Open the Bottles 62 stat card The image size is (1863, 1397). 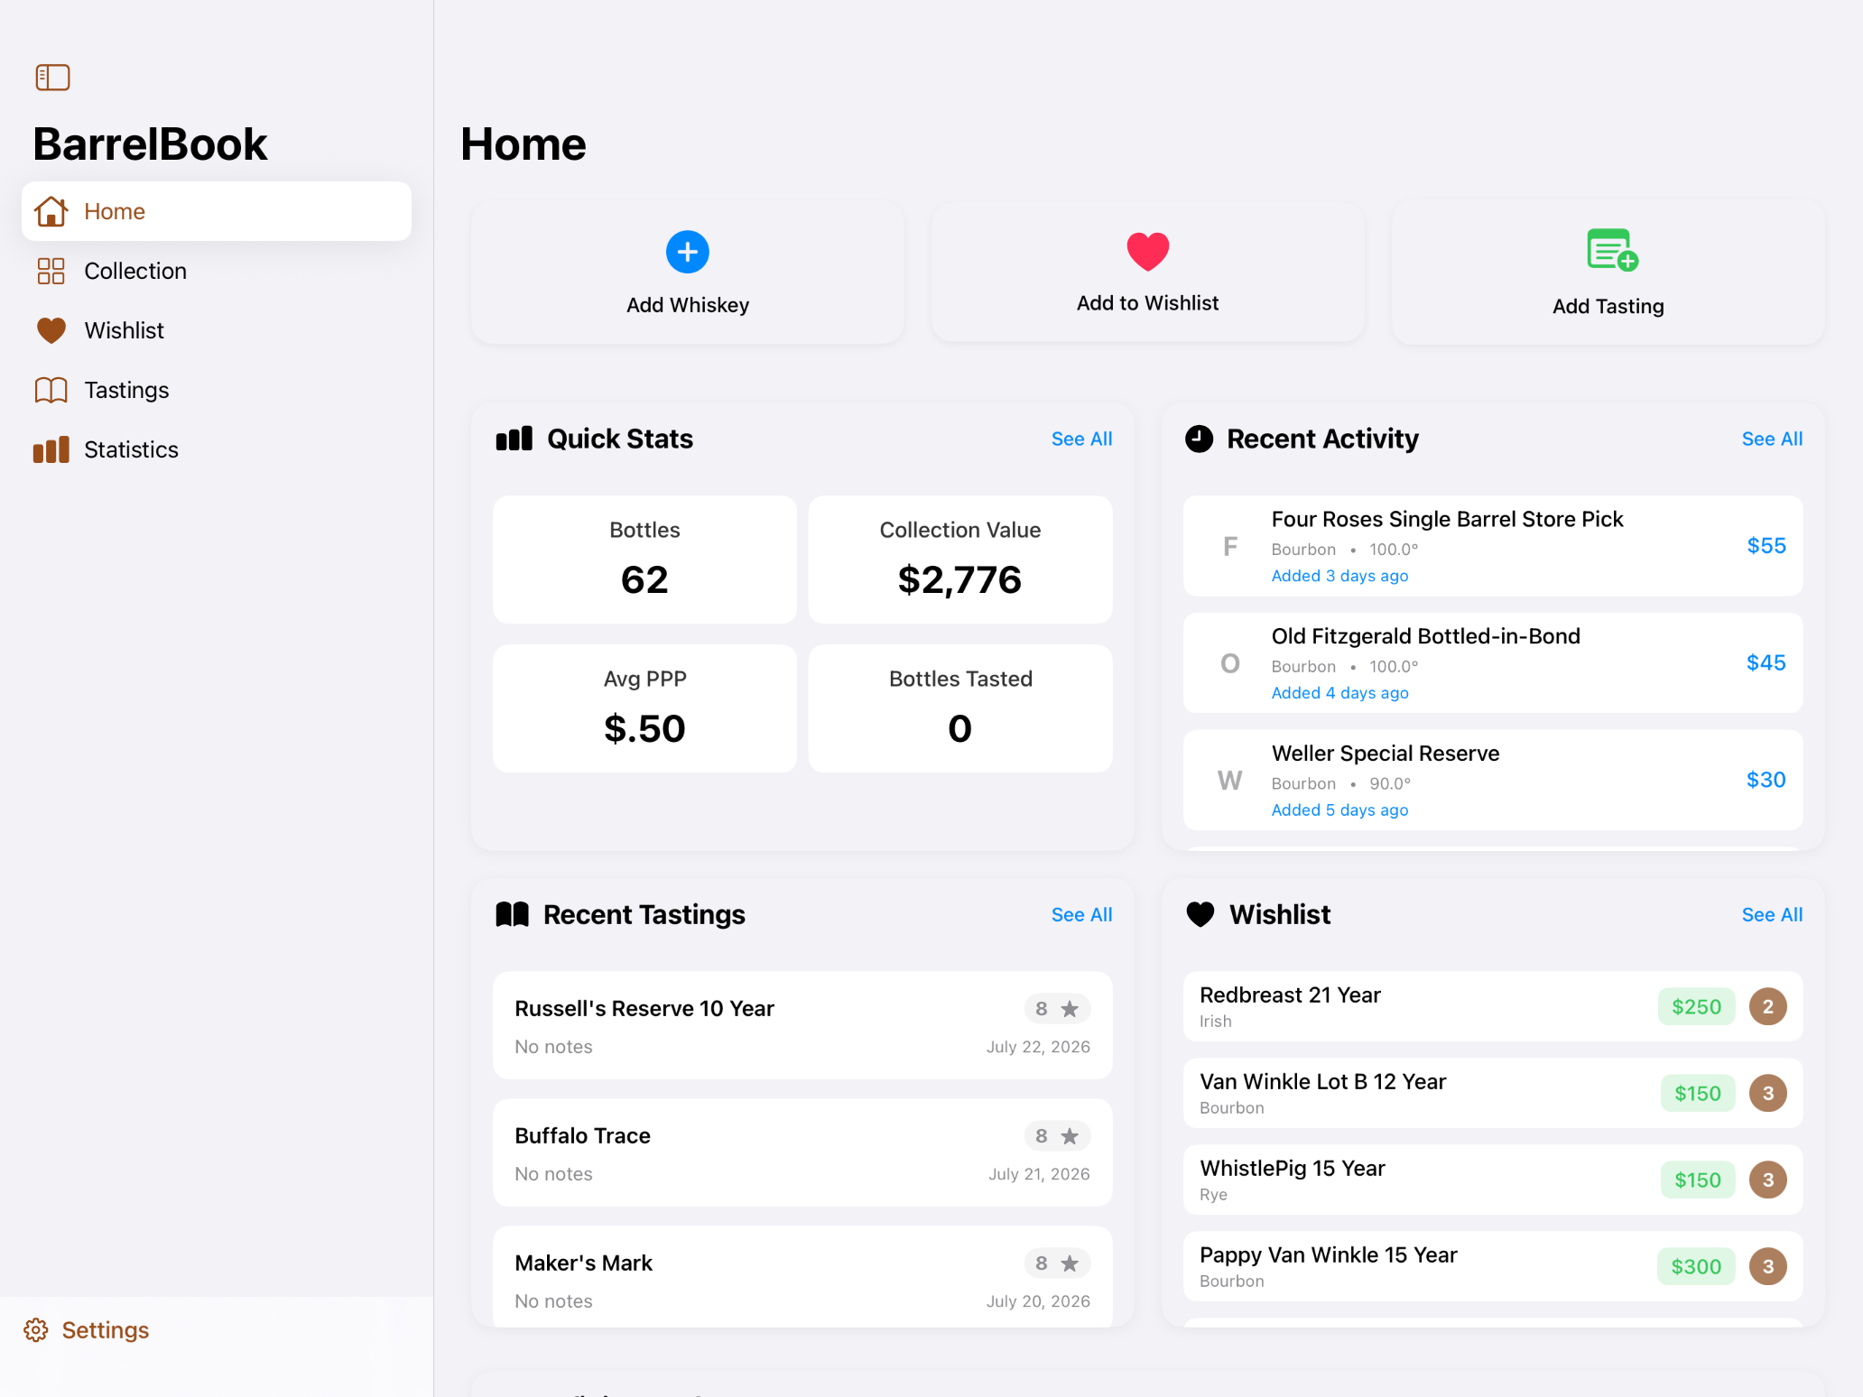pos(644,560)
